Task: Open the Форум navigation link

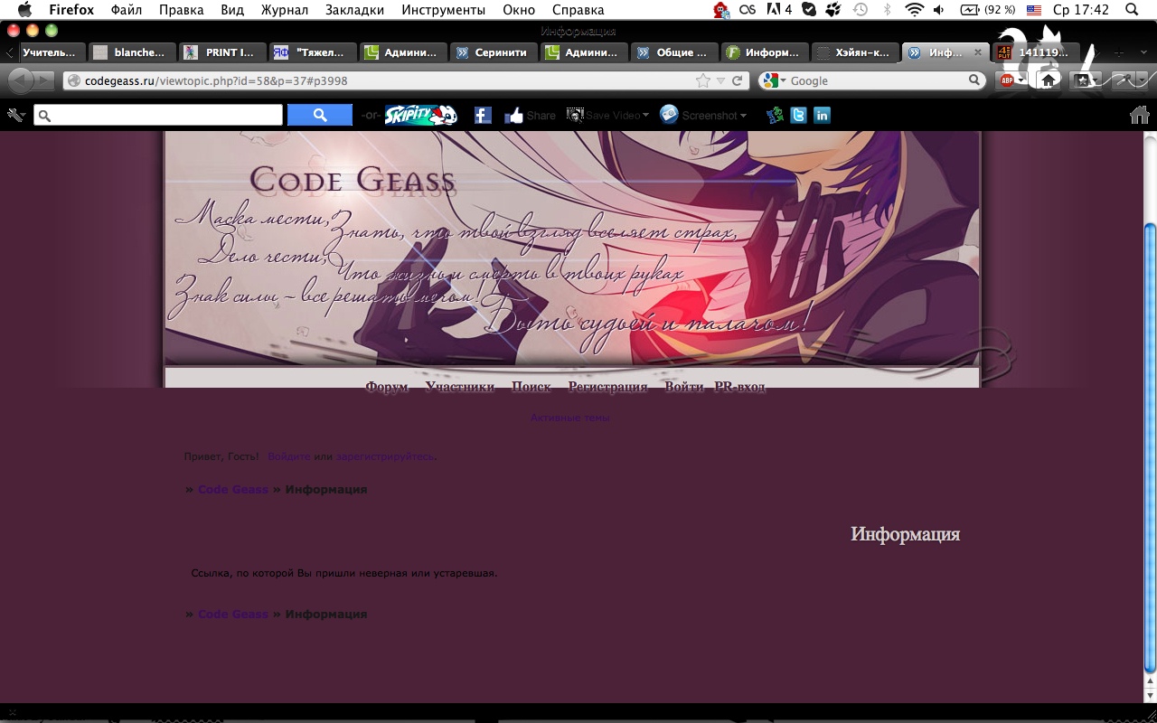Action: [388, 387]
